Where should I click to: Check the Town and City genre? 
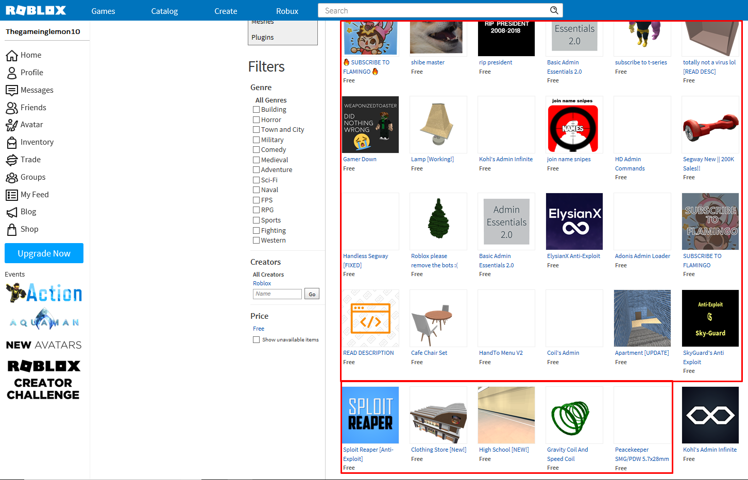(x=256, y=130)
